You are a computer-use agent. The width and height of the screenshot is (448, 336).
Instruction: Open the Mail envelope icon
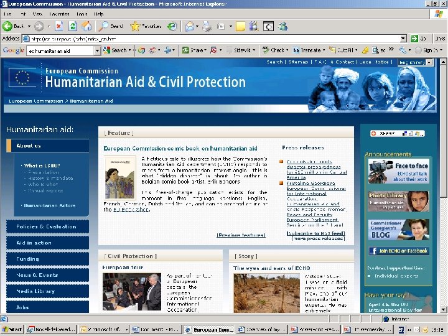(x=189, y=26)
